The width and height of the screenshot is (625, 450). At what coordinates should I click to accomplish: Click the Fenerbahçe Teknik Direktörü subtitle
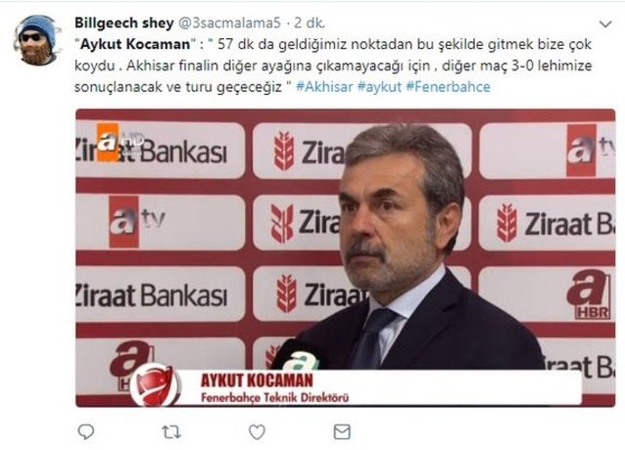click(274, 397)
